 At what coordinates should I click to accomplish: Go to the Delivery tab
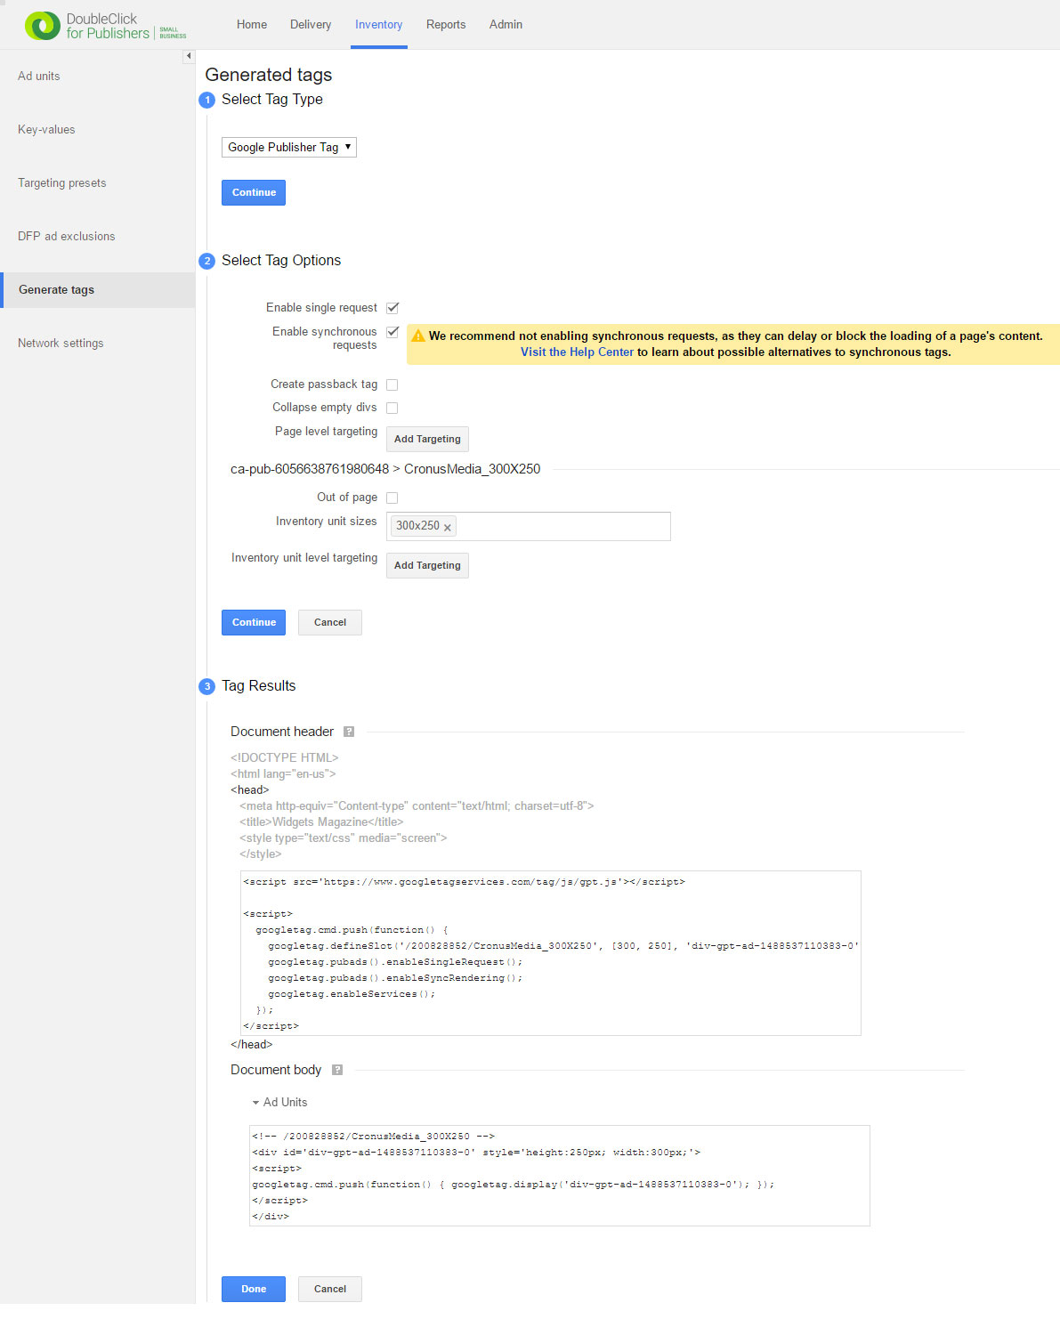pos(311,25)
